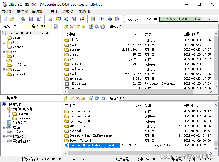219x162 pixels.
Task: Click the Add files toolbar icon
Action: tap(93, 19)
